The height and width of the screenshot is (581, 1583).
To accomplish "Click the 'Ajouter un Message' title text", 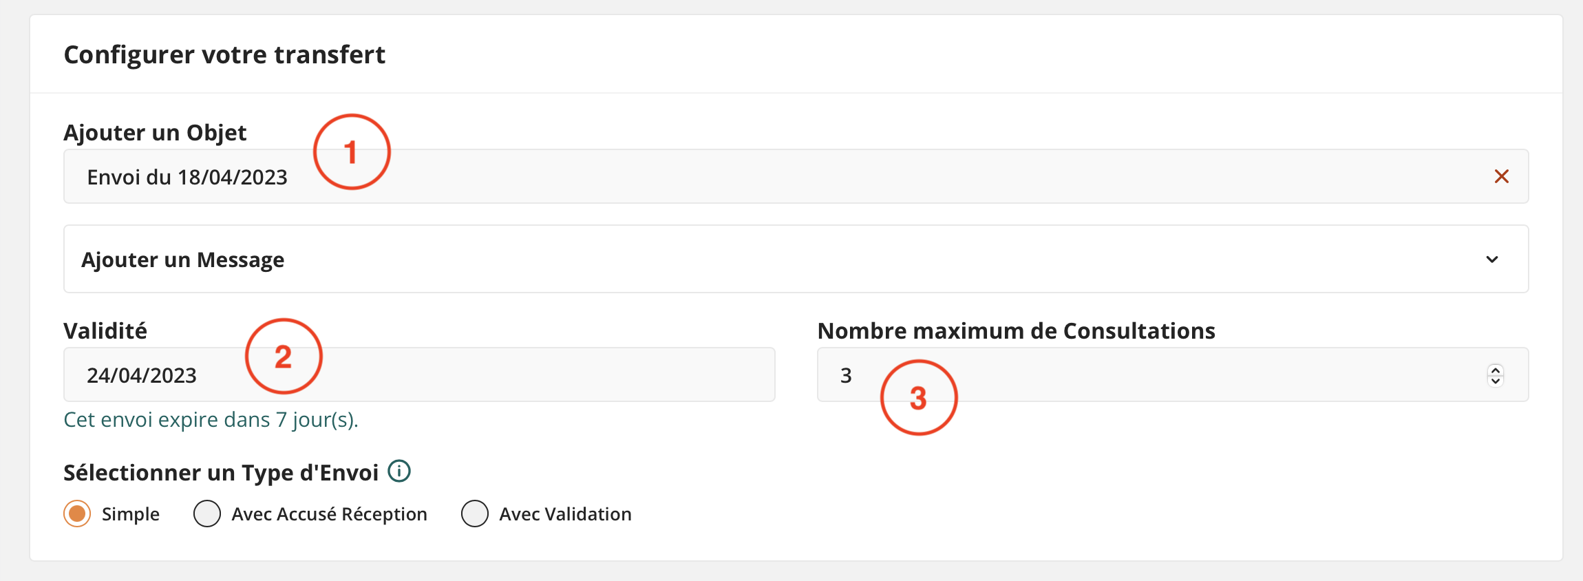I will tap(183, 260).
